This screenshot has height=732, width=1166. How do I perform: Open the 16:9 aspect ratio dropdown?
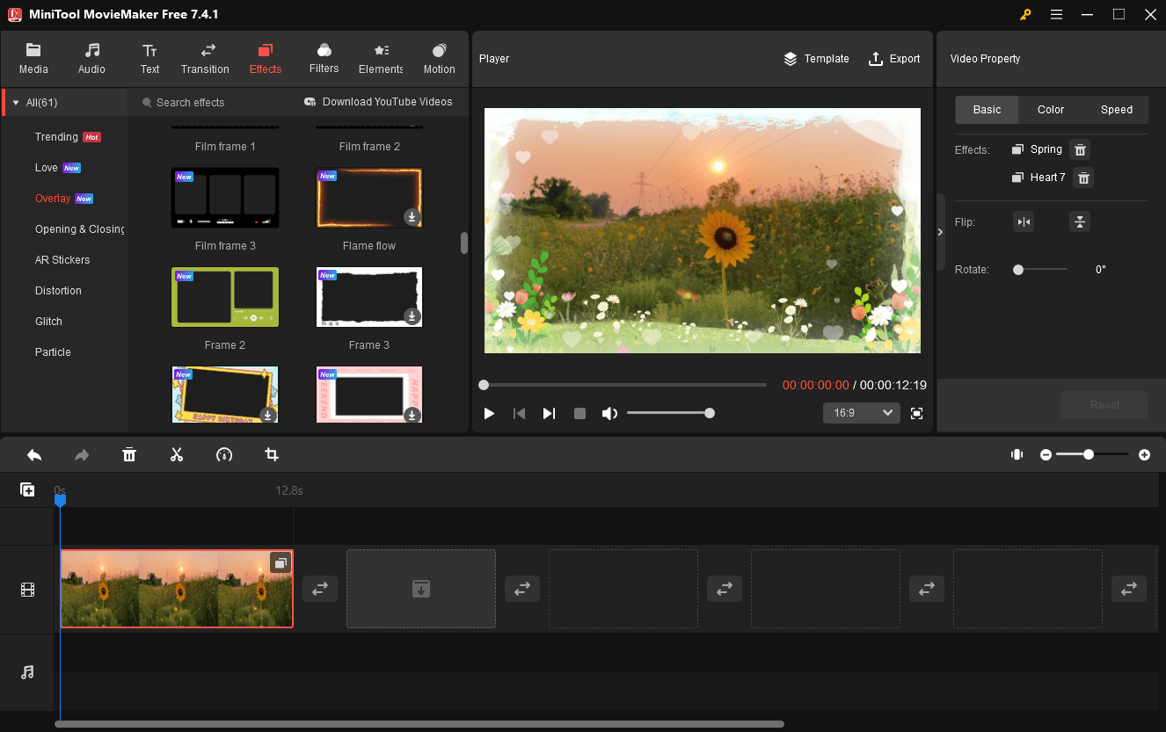862,413
